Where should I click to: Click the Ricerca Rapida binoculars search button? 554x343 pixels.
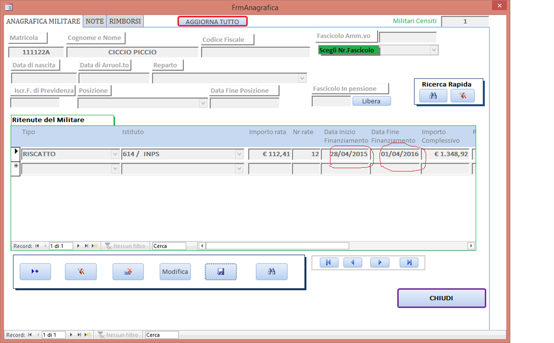click(433, 96)
